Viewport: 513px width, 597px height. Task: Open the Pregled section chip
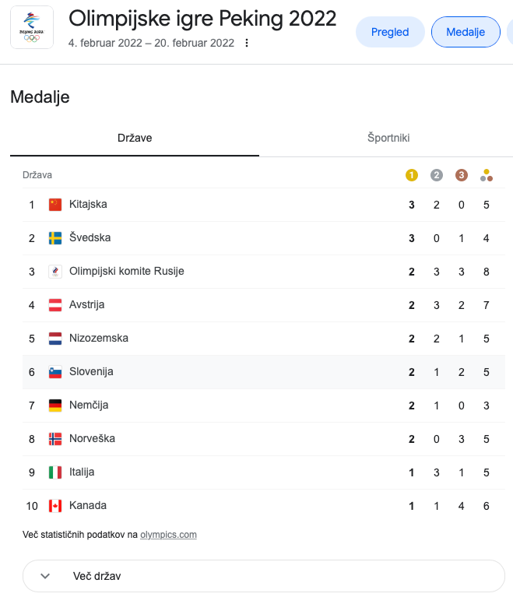tap(390, 32)
